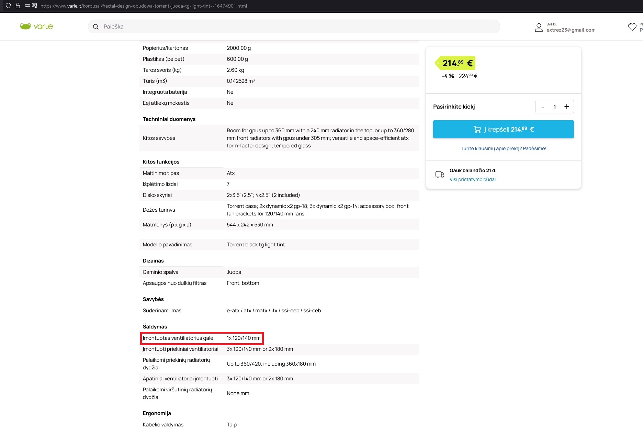Click the '0.142528 m³' volume value
The height and width of the screenshot is (435, 643).
pos(241,81)
